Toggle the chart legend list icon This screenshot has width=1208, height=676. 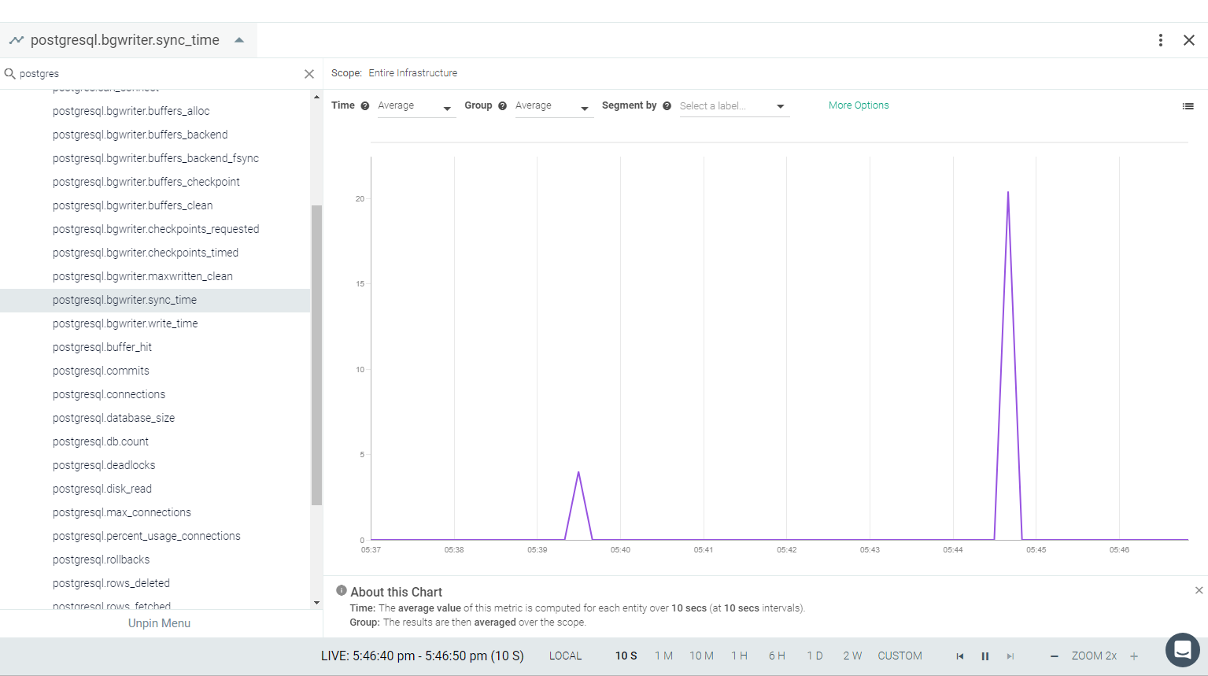[x=1188, y=106]
